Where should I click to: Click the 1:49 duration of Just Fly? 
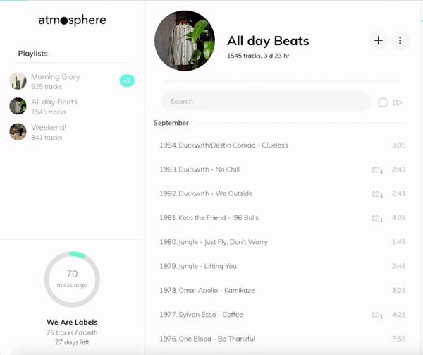coord(399,242)
